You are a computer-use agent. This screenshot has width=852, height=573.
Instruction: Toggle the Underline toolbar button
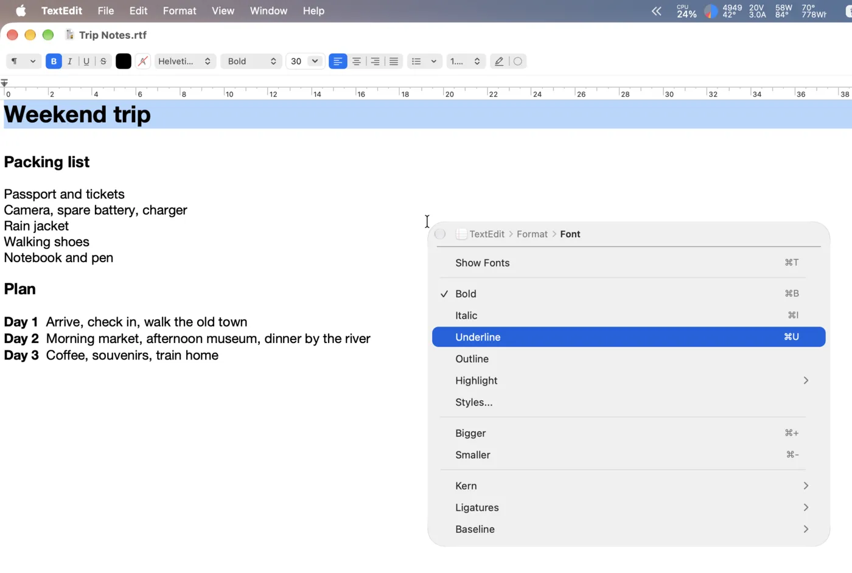[86, 61]
